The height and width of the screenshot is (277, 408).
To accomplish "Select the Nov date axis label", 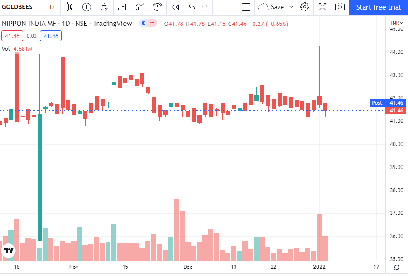I will (x=74, y=267).
